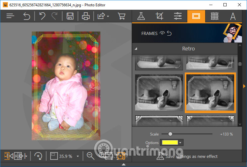This screenshot has height=167, width=247.
Task: Click the frames list scrollbar handle
Action: 240,64
